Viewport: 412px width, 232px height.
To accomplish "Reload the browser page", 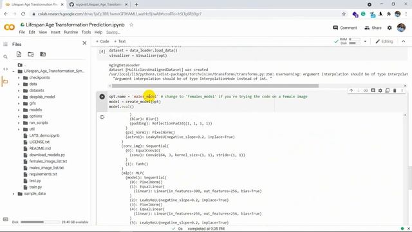I will tap(23, 14).
